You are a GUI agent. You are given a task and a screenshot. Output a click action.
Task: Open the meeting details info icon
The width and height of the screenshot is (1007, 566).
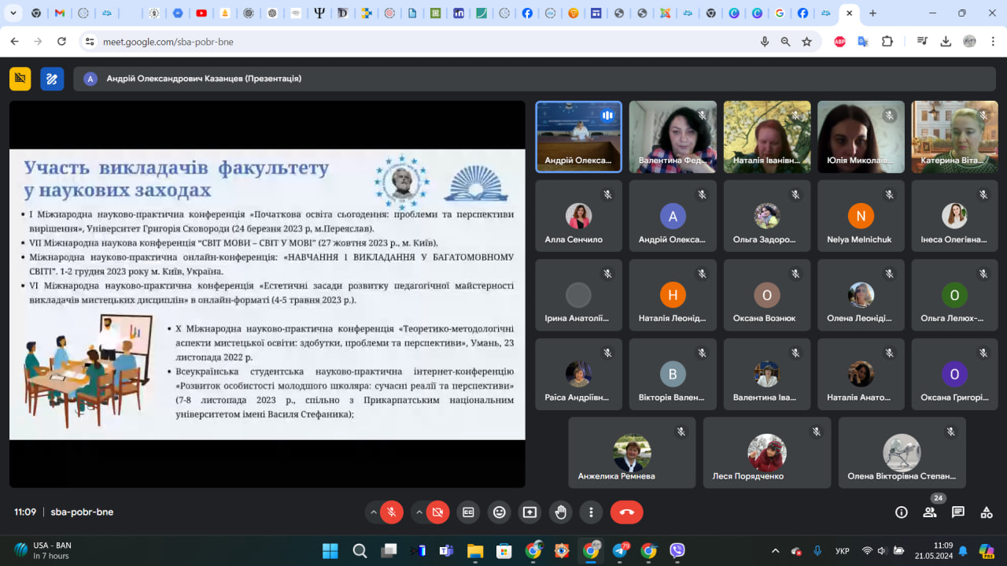901,512
